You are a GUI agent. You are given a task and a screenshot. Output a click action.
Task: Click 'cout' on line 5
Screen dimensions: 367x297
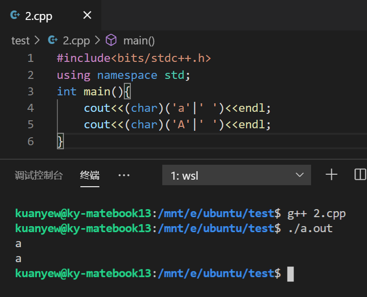point(97,125)
